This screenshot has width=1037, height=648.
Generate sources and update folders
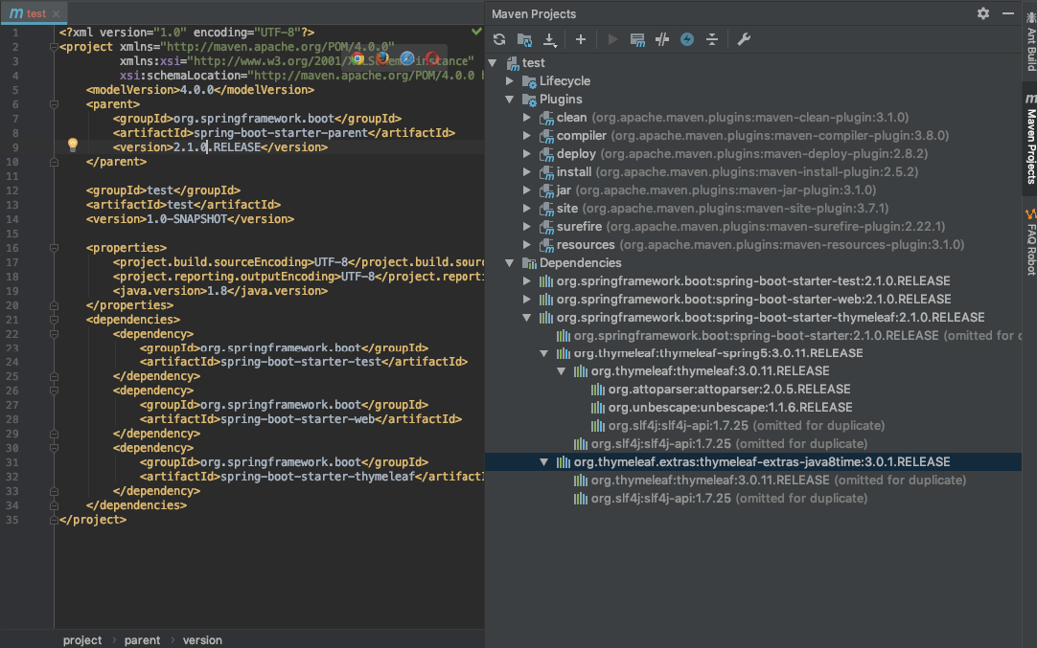[524, 39]
